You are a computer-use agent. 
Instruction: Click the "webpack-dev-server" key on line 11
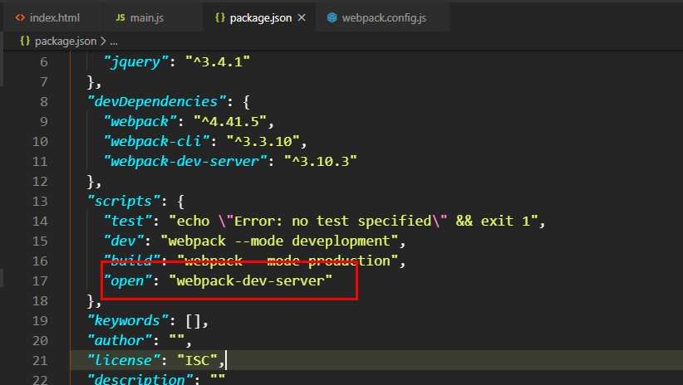pyautogui.click(x=185, y=162)
